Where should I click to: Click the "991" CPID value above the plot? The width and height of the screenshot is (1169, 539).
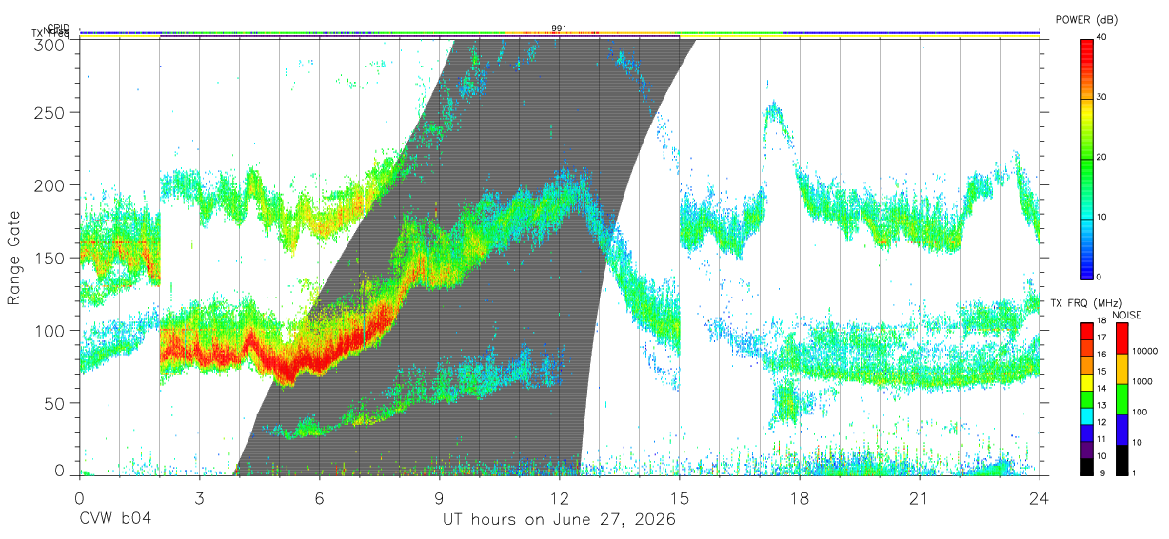pyautogui.click(x=559, y=29)
